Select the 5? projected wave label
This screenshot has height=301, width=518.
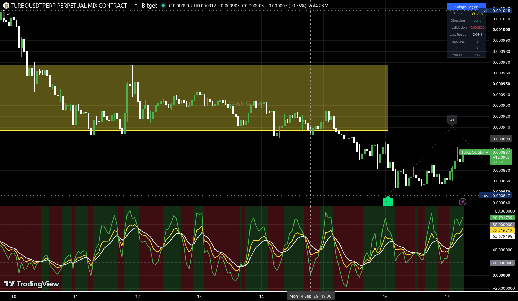(452, 120)
